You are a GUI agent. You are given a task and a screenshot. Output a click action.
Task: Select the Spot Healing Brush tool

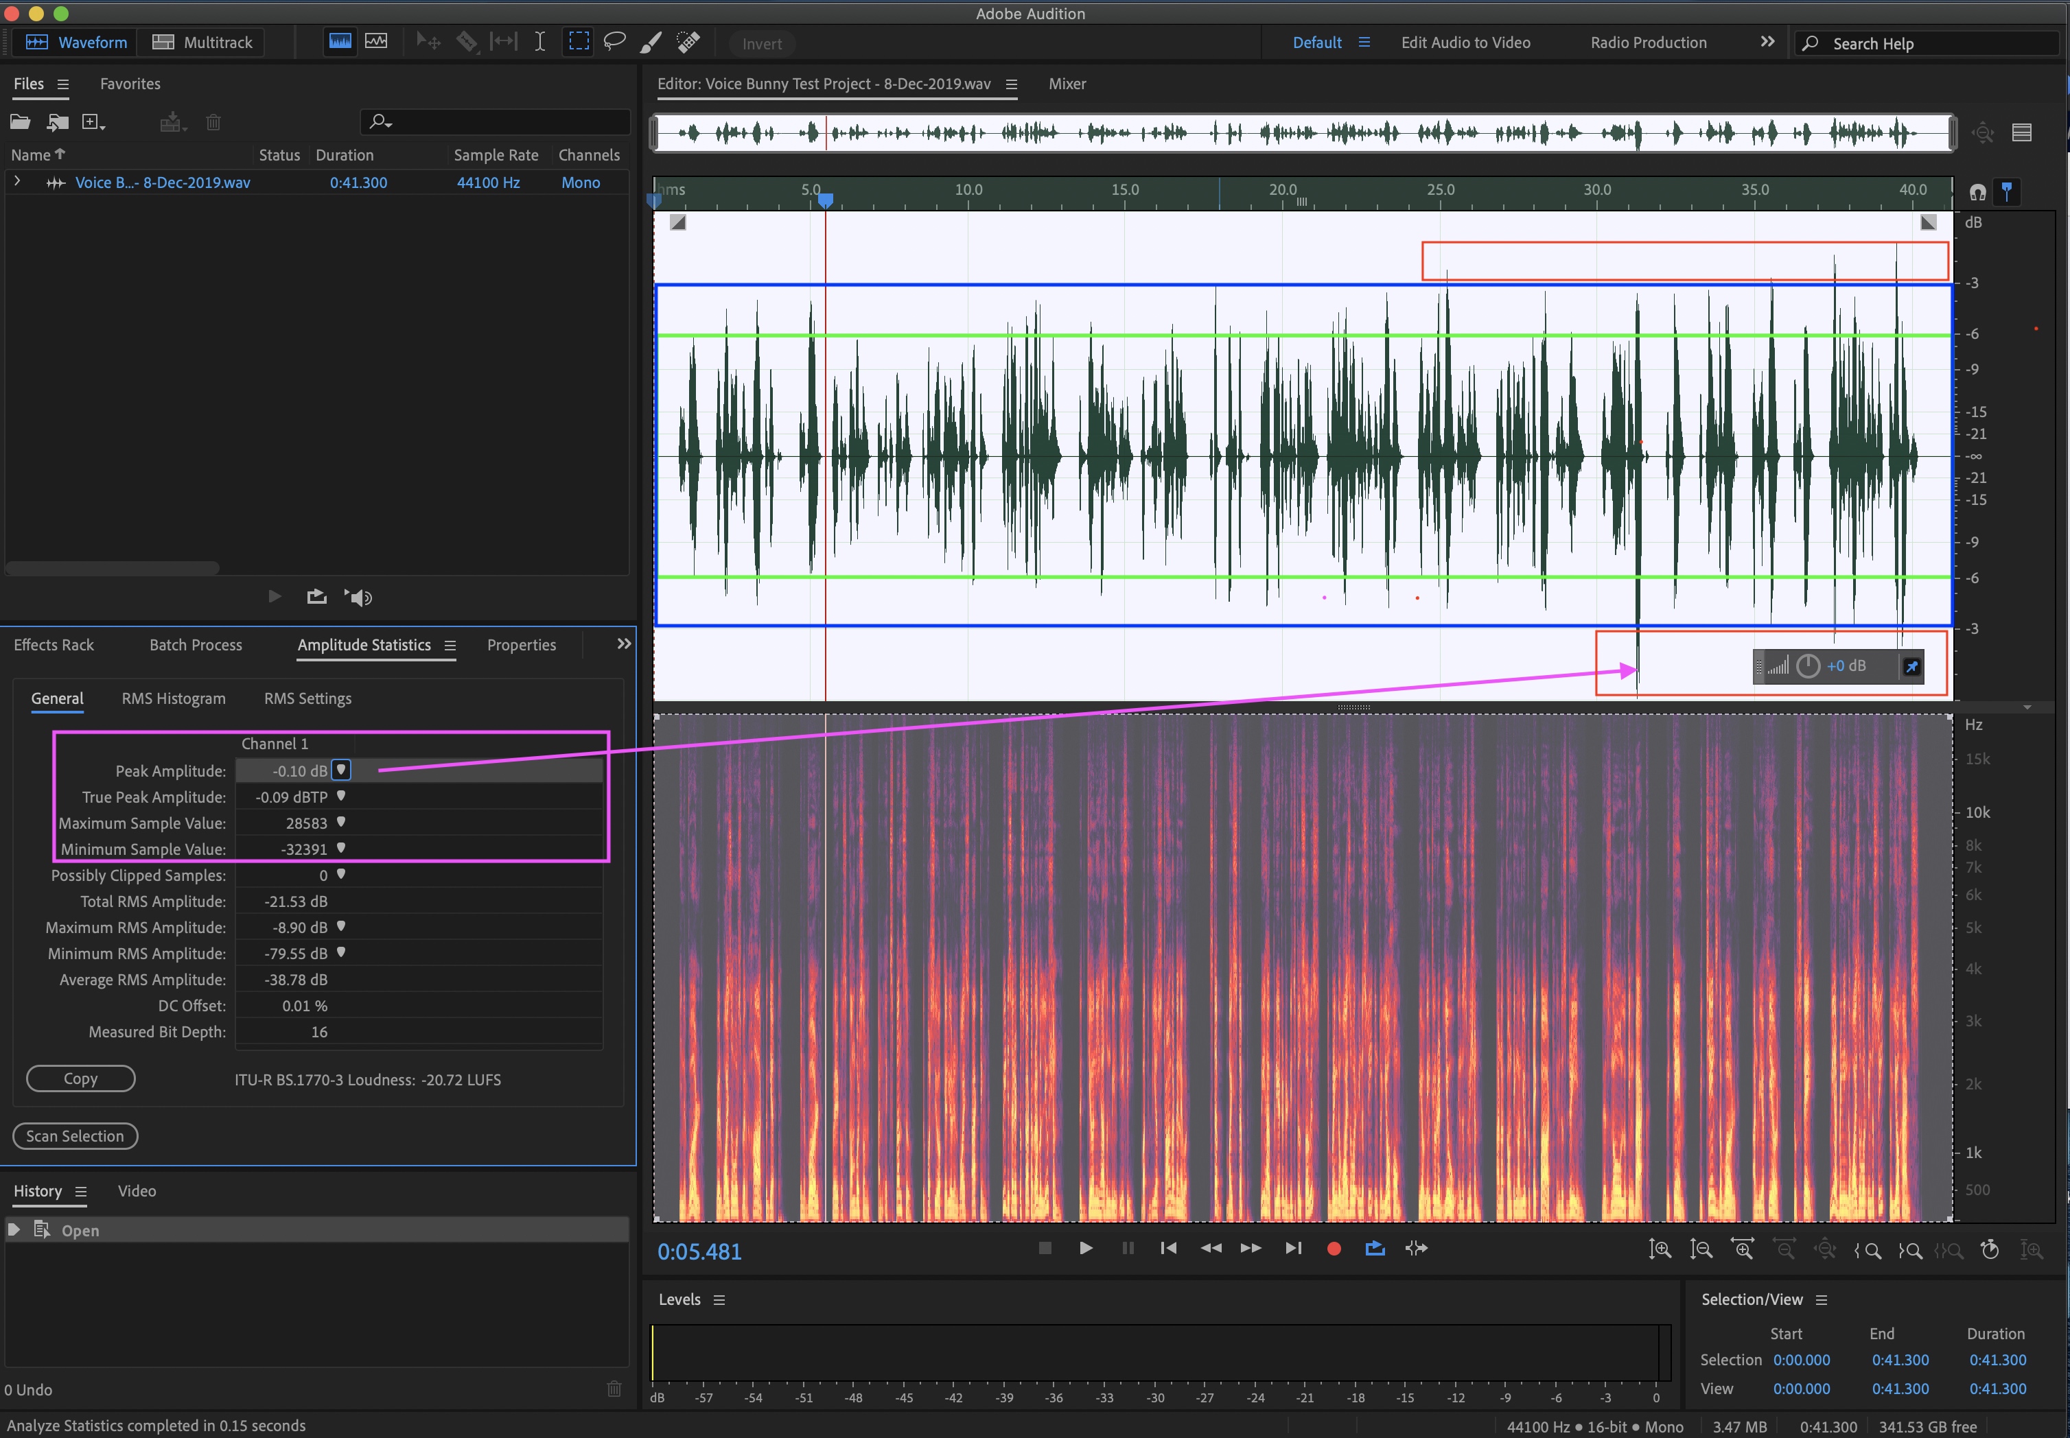(688, 41)
